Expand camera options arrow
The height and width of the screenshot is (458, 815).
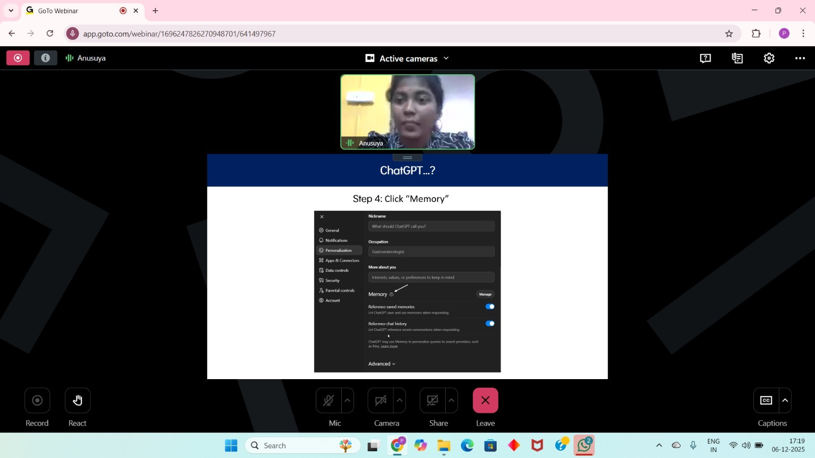[400, 400]
